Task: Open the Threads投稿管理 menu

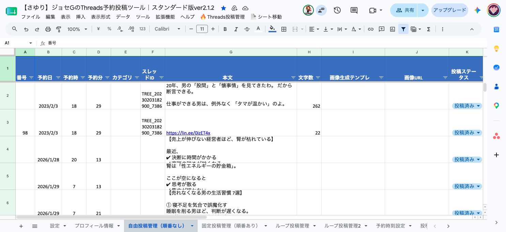Action: [223, 17]
